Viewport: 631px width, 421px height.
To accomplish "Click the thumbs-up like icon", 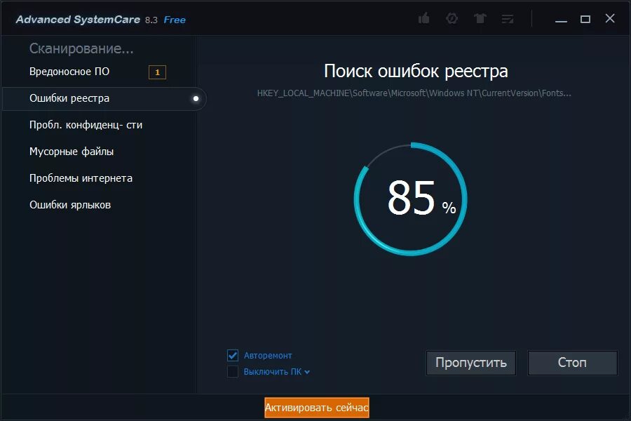I will pos(423,18).
